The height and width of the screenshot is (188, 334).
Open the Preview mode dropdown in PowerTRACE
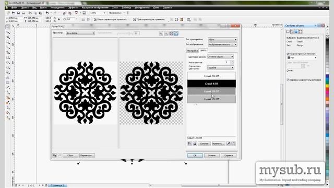click(80, 33)
